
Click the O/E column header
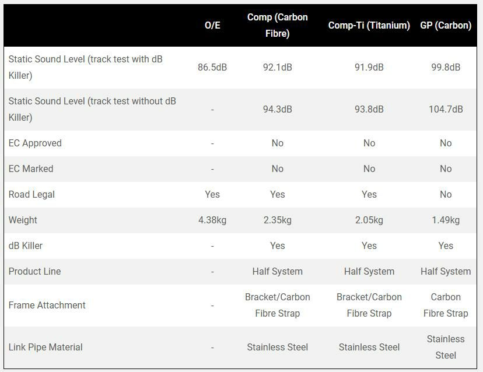coord(212,26)
